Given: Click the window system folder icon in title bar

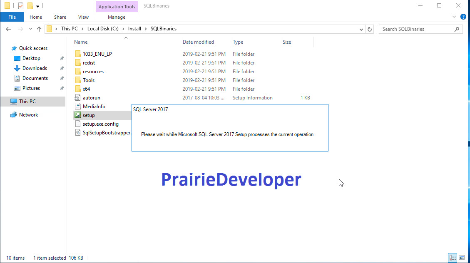Looking at the screenshot, I should tap(7, 6).
